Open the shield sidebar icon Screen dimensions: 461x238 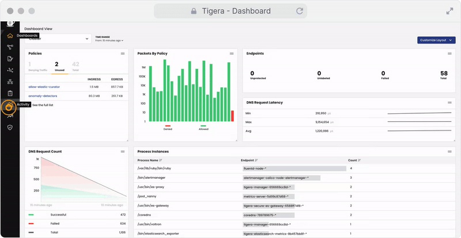point(10,128)
